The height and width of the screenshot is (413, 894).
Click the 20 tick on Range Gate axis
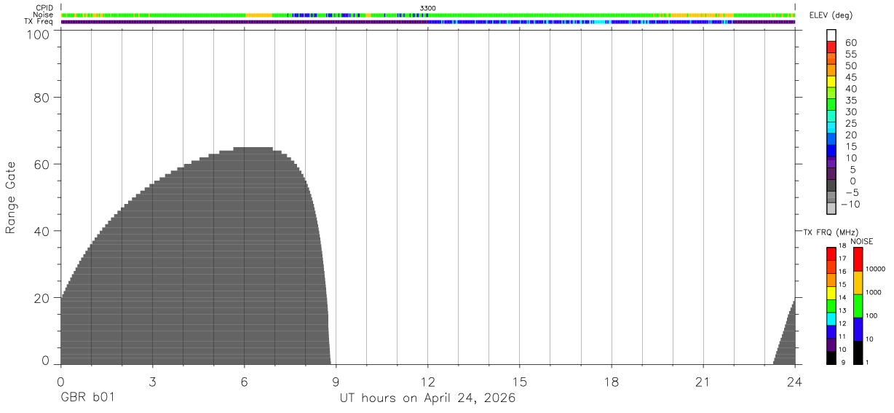click(41, 298)
